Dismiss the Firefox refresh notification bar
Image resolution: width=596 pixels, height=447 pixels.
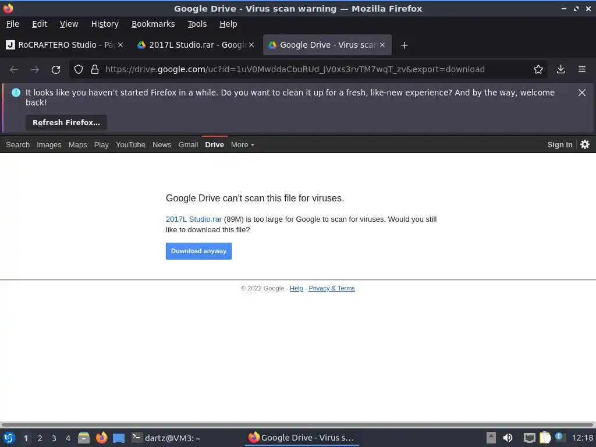point(581,93)
